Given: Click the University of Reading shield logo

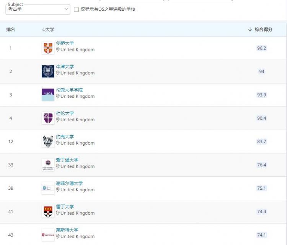Looking at the screenshot, I should pos(48,211).
